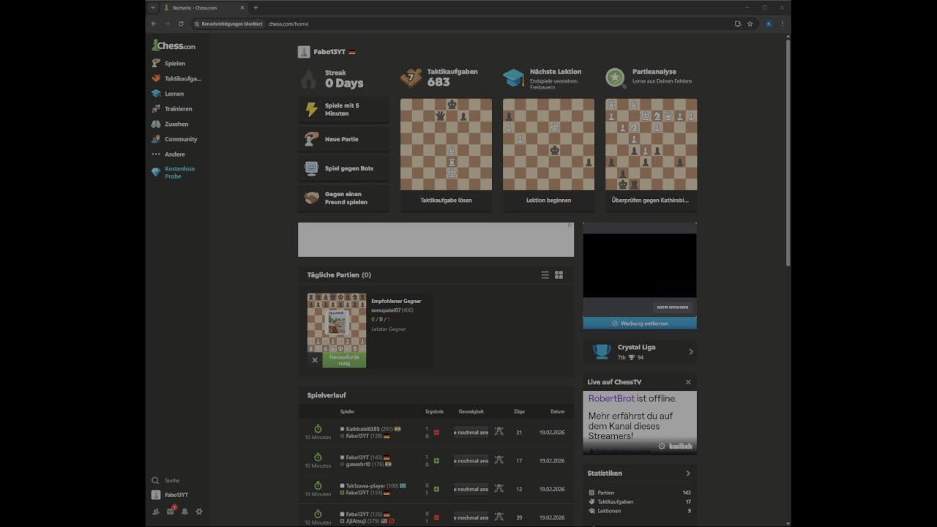Click the Kostenlose Probe diamond link

tap(173, 172)
